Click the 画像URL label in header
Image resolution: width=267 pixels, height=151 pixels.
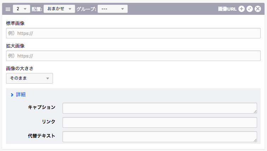pos(227,9)
